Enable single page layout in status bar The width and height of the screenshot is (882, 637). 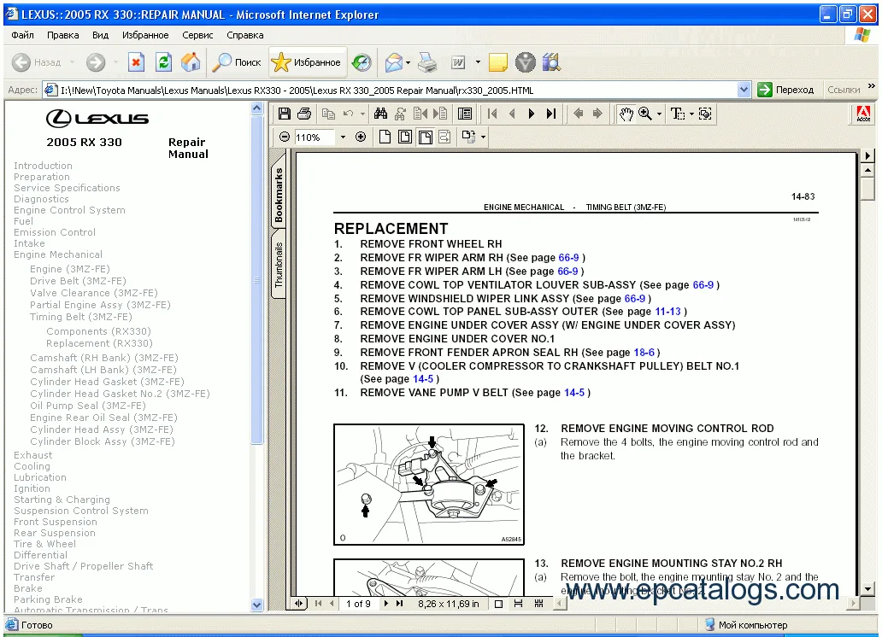(x=498, y=604)
